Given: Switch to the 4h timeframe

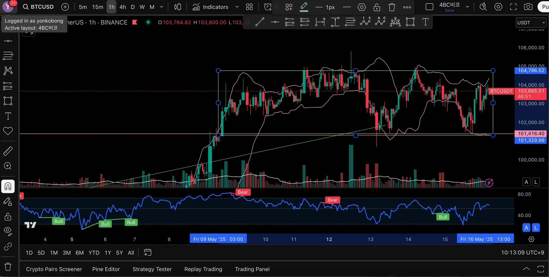Looking at the screenshot, I should pos(123,7).
